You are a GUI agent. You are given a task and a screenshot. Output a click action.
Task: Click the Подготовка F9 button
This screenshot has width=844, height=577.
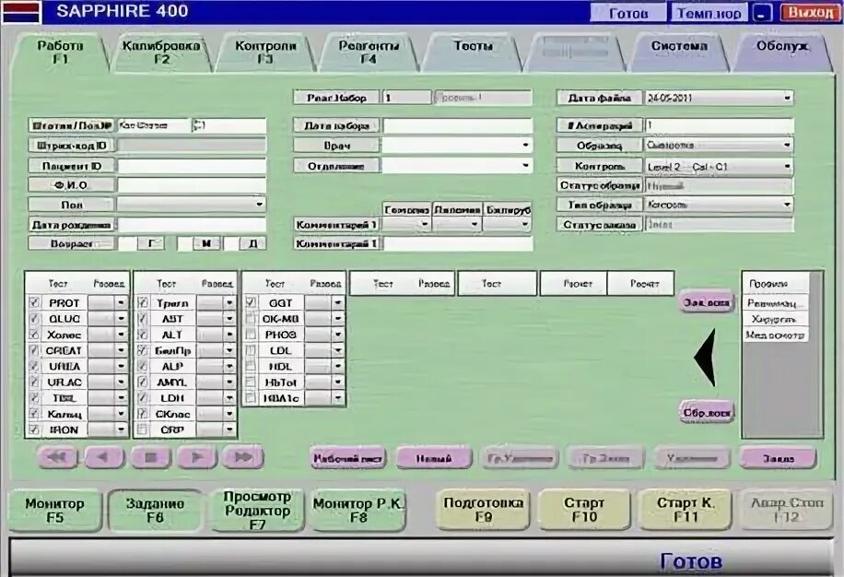tap(484, 509)
